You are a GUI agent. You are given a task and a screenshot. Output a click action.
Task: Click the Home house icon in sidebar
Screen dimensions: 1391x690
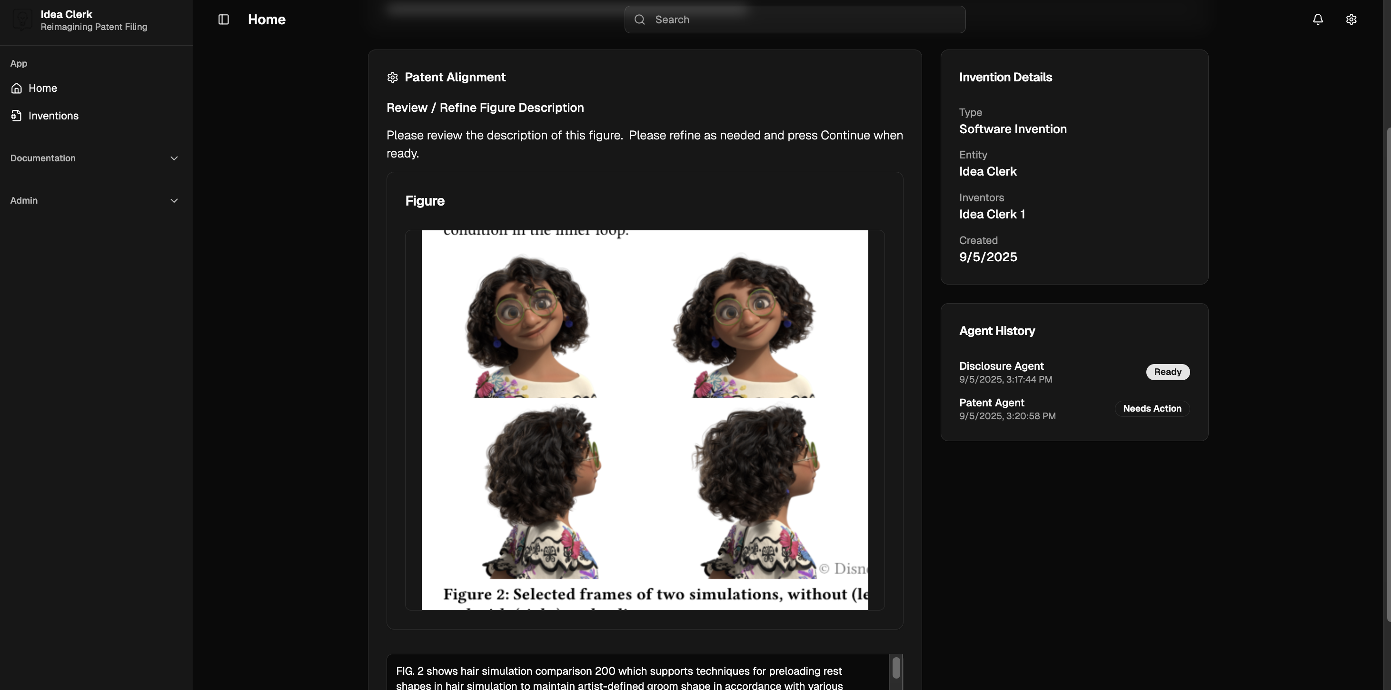tap(17, 88)
